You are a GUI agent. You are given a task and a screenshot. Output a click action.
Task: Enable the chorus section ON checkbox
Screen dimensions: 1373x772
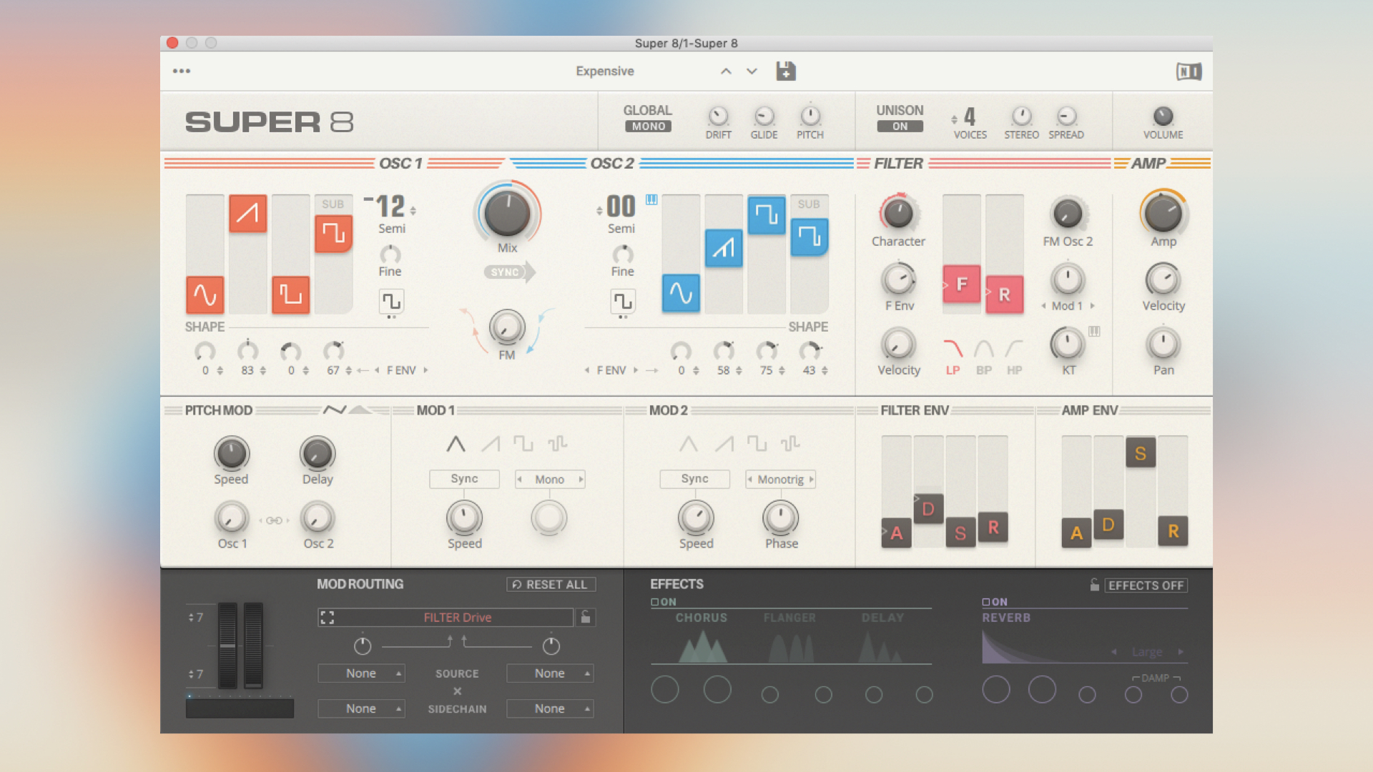[x=654, y=602]
